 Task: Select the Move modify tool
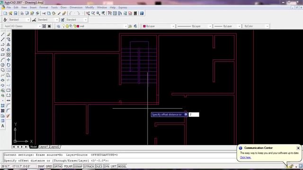click(9, 60)
